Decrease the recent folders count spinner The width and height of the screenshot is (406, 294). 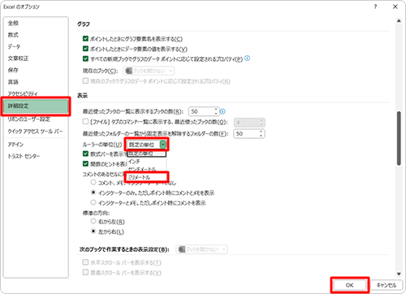(261, 136)
